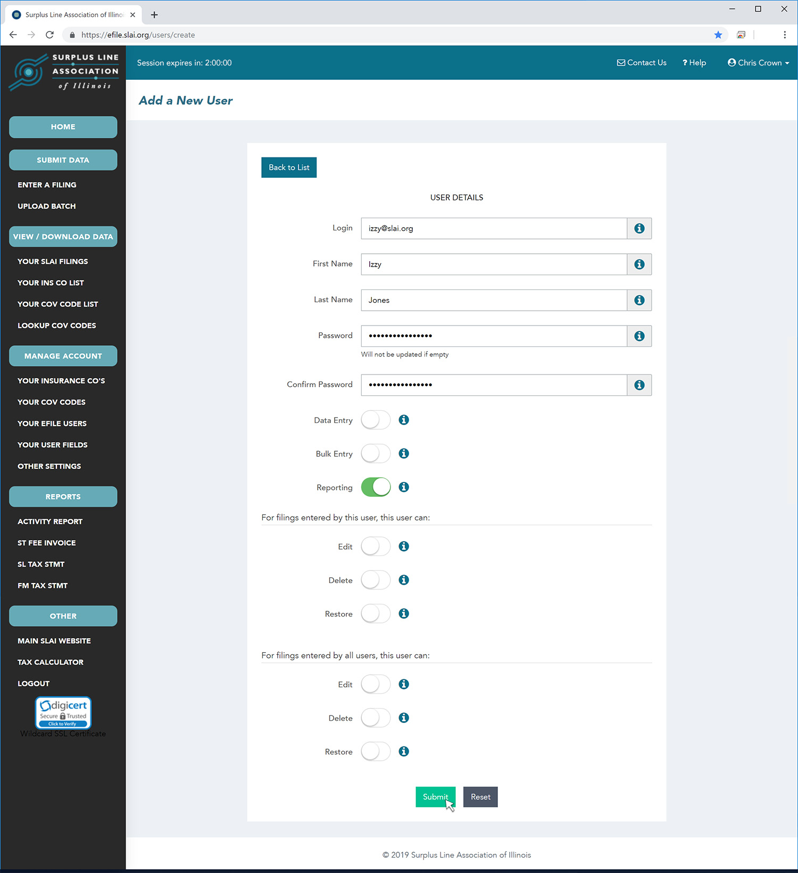Open info icon for all-users Edit

pyautogui.click(x=404, y=684)
